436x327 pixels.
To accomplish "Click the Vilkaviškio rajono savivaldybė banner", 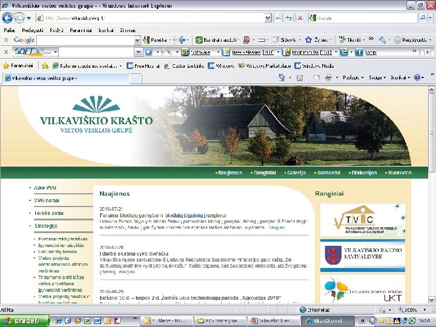I will coord(363,256).
